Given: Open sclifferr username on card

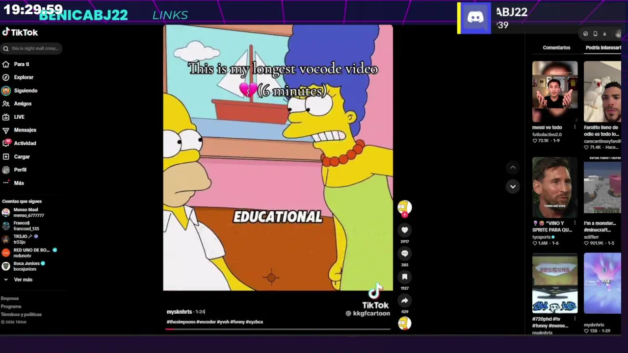Looking at the screenshot, I should (x=591, y=237).
